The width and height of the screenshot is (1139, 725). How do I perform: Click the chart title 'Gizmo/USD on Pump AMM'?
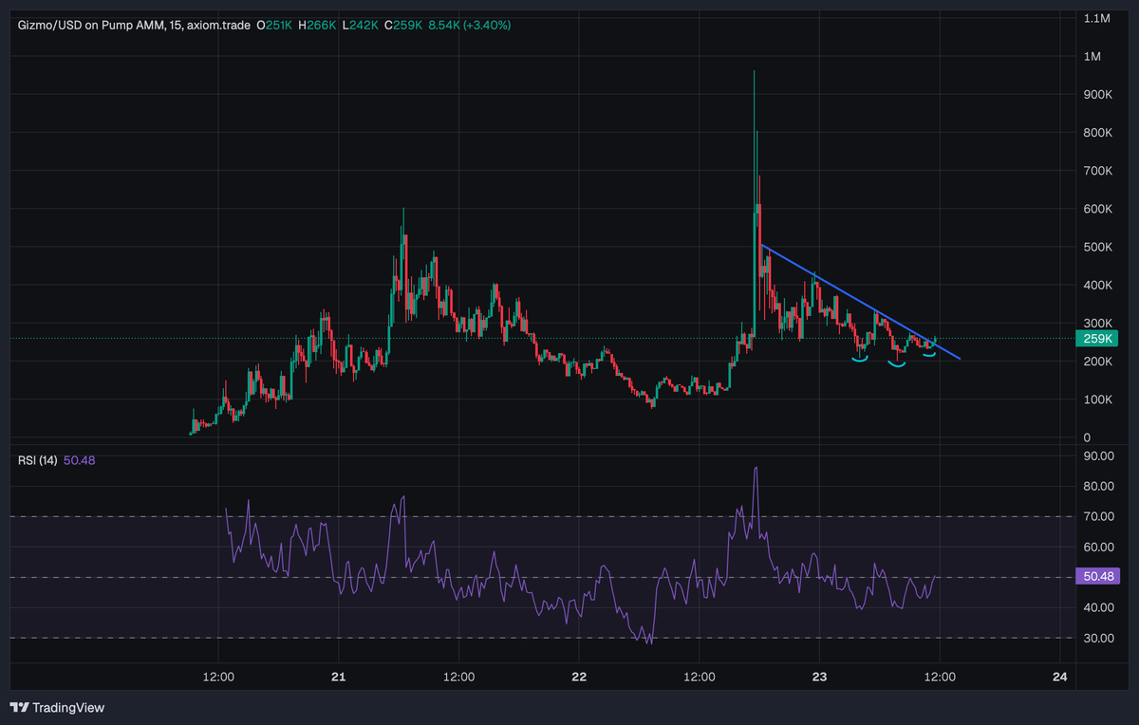pyautogui.click(x=93, y=25)
